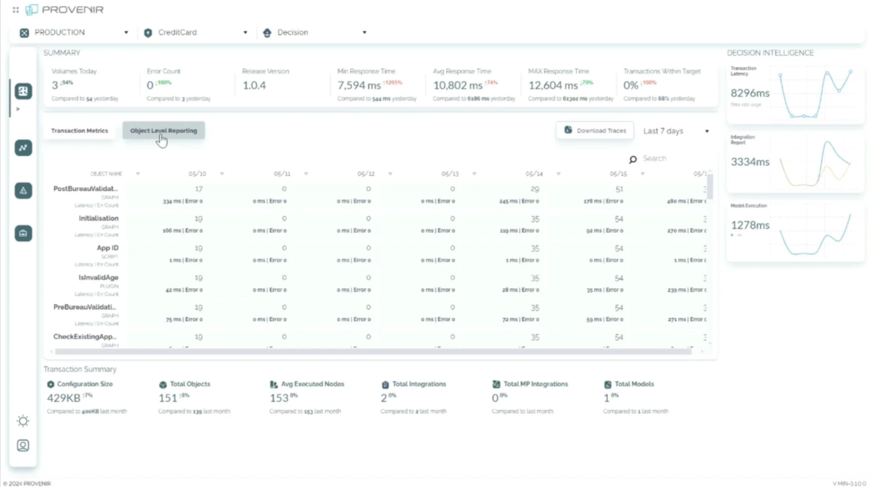Open the analytics chart sidebar icon
The height and width of the screenshot is (487, 873).
click(23, 148)
